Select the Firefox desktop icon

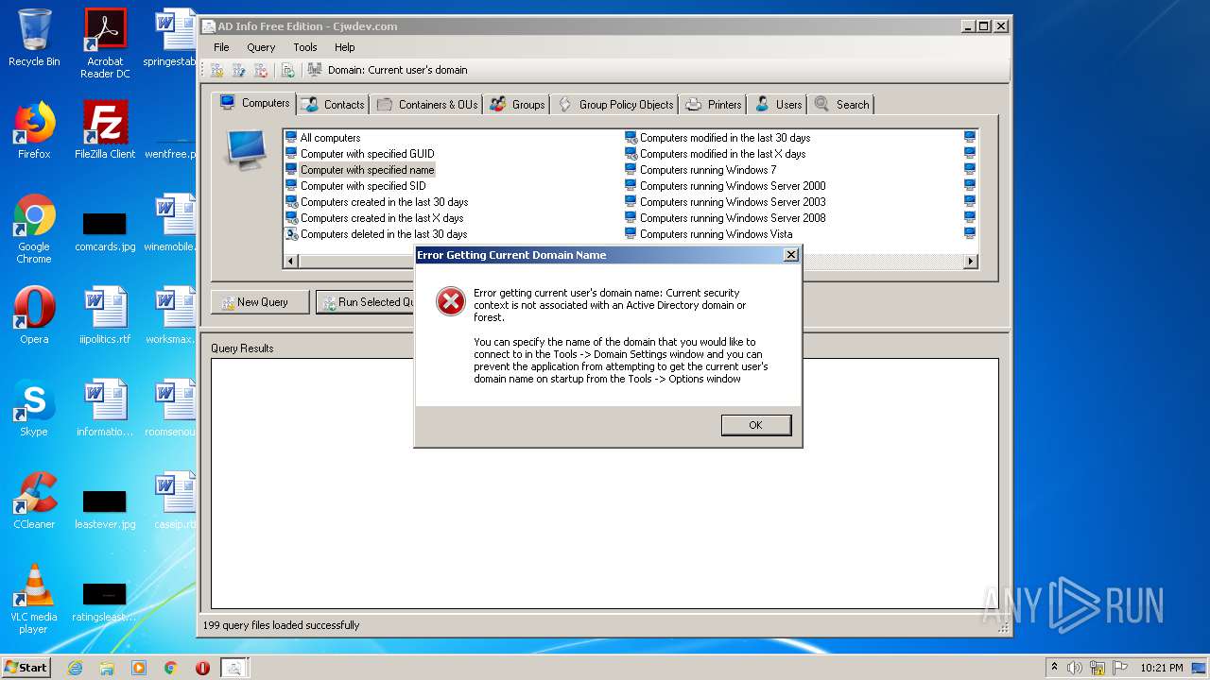point(34,130)
